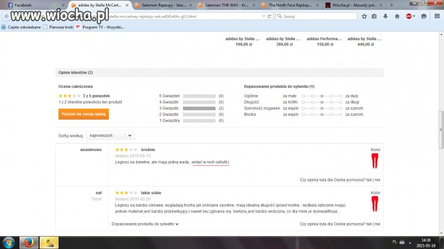The image size is (444, 249).
Task: Click the red leggings Kolor swatch in anonimowo review
Action: pos(375,161)
